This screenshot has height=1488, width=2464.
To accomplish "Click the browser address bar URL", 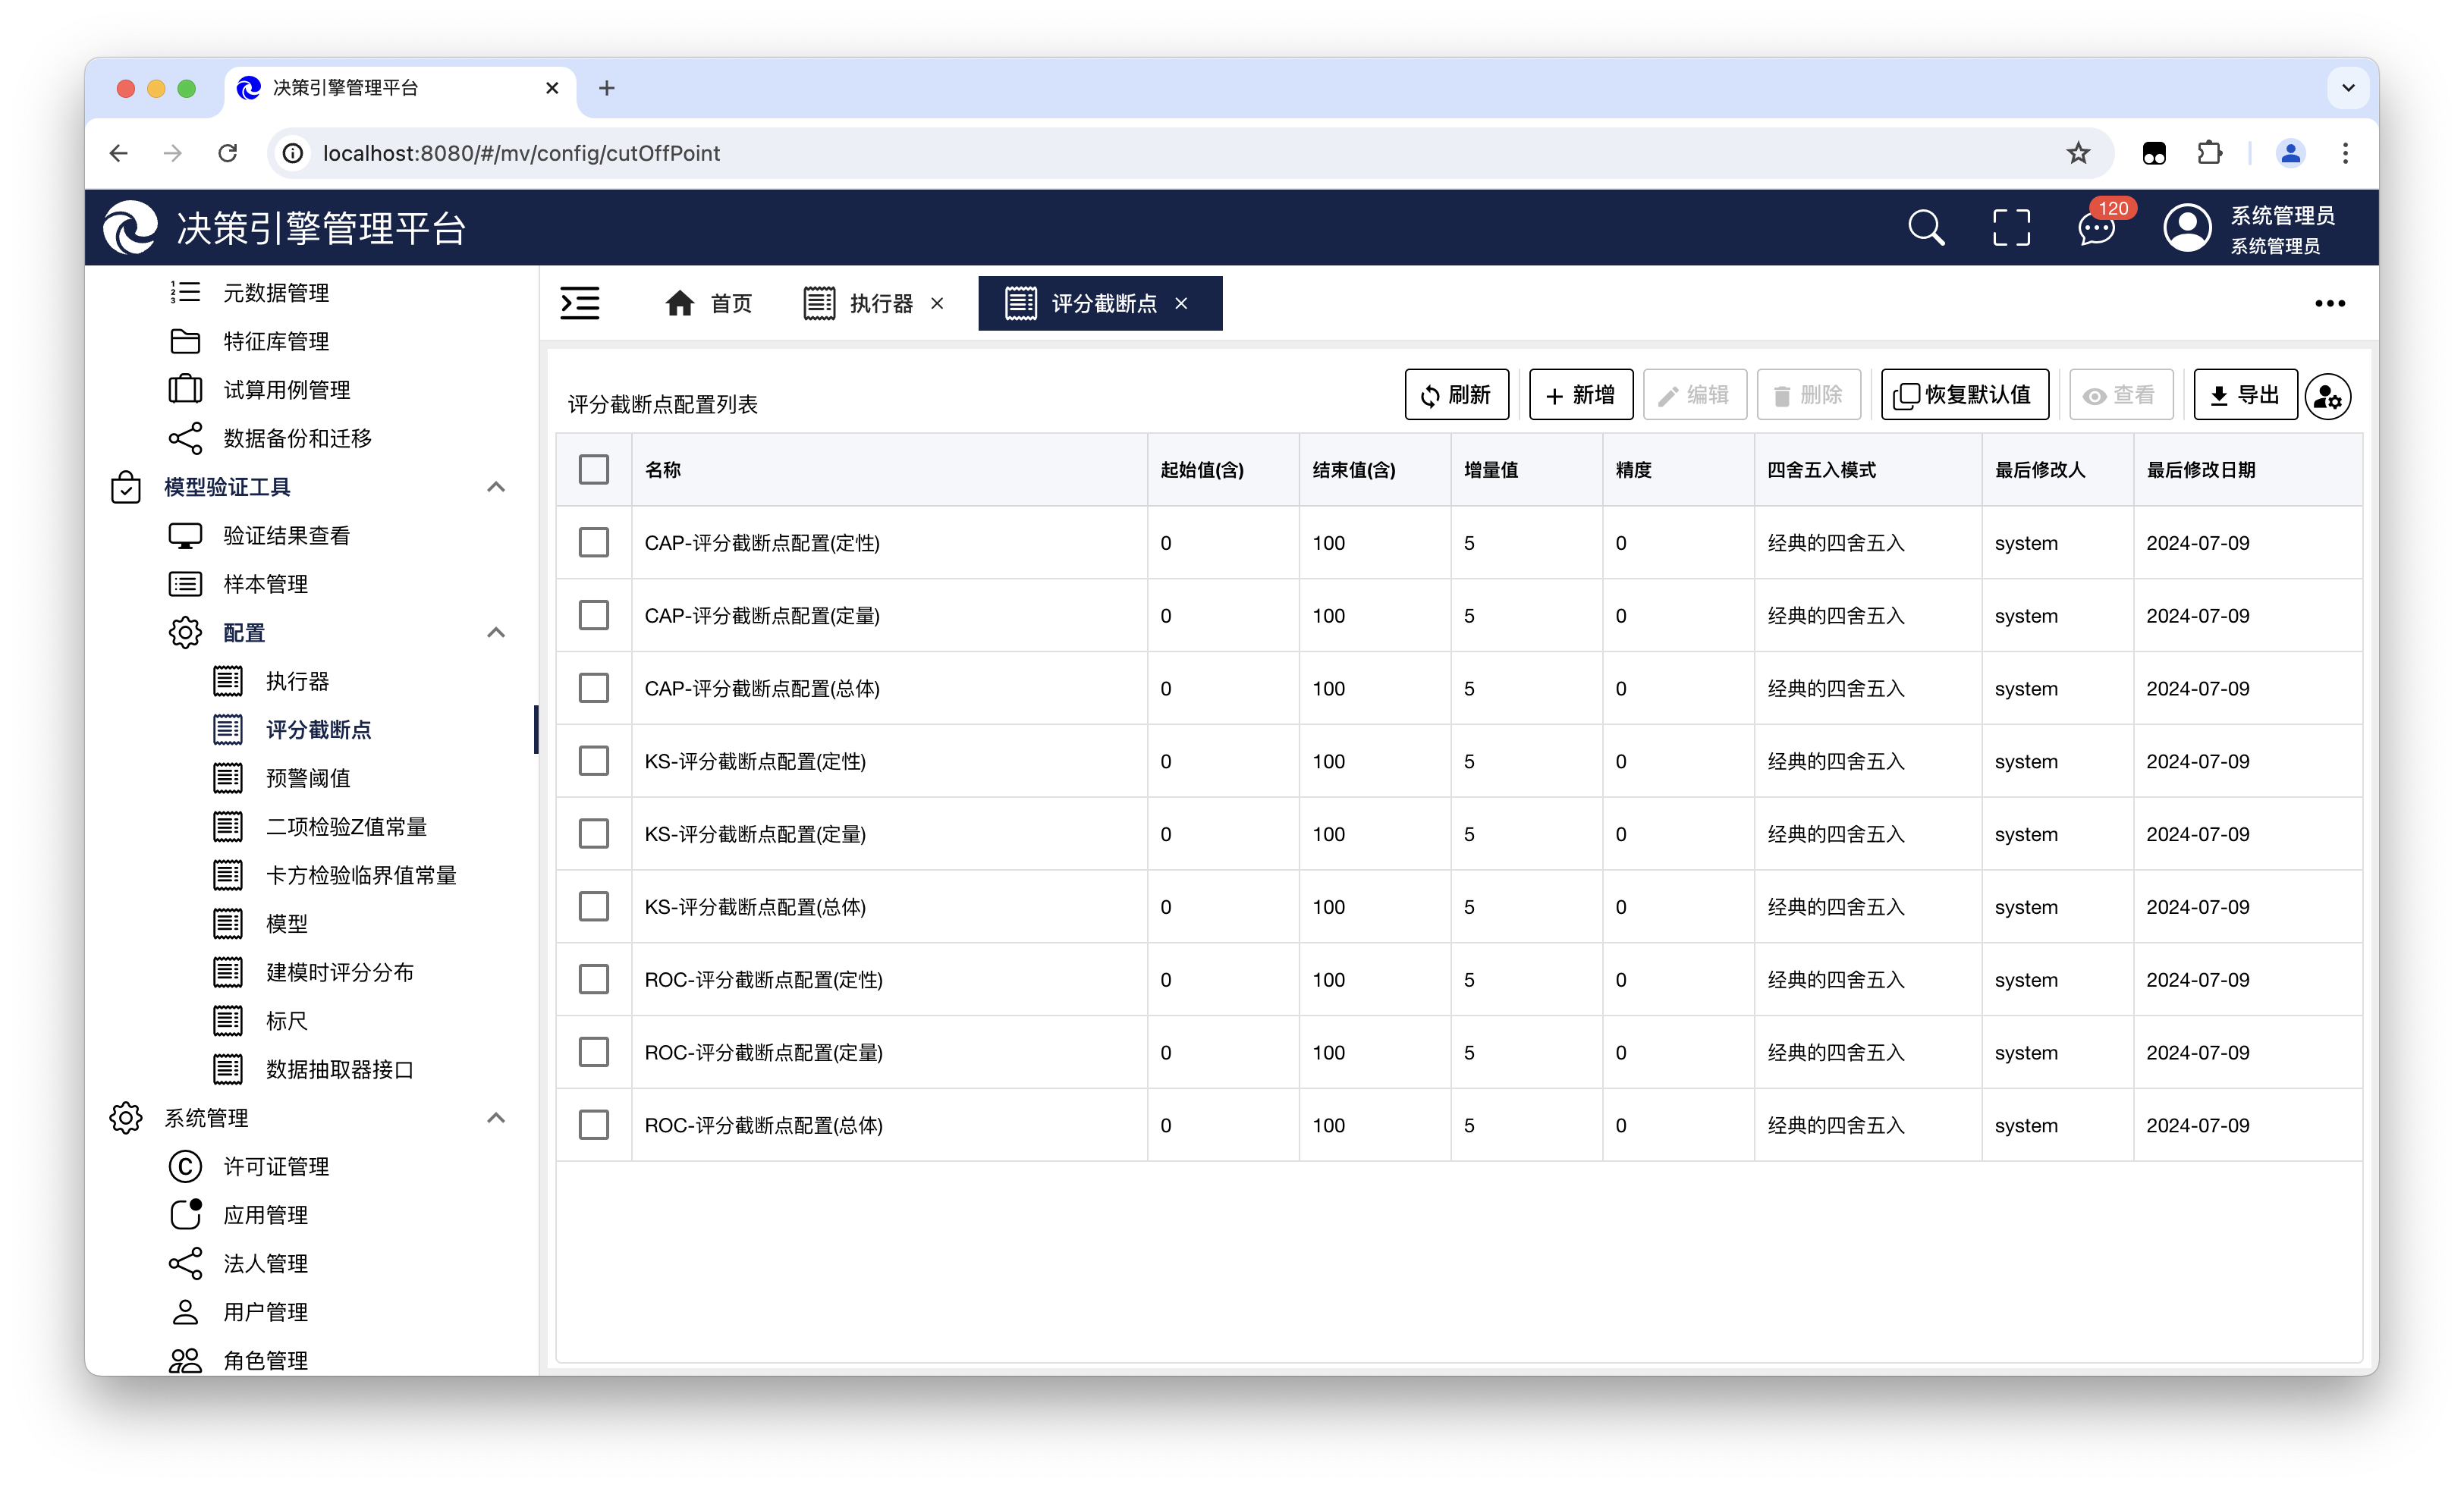I will tap(520, 153).
